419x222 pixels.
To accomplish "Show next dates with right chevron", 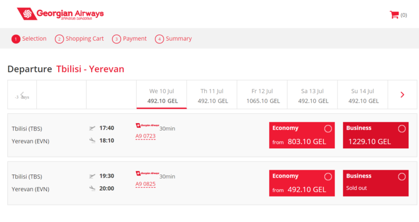I will point(402,95).
